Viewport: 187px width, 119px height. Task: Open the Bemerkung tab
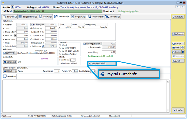pyautogui.click(x=10, y=76)
